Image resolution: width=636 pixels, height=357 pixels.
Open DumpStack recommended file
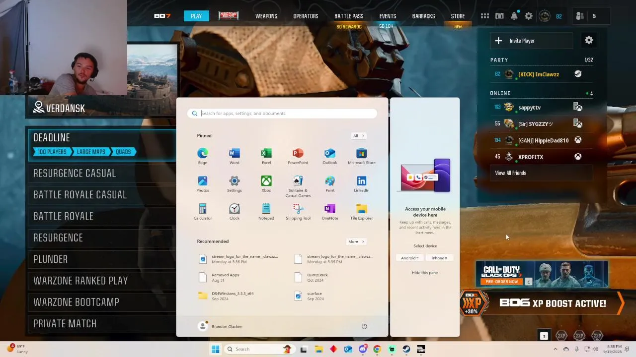point(334,277)
